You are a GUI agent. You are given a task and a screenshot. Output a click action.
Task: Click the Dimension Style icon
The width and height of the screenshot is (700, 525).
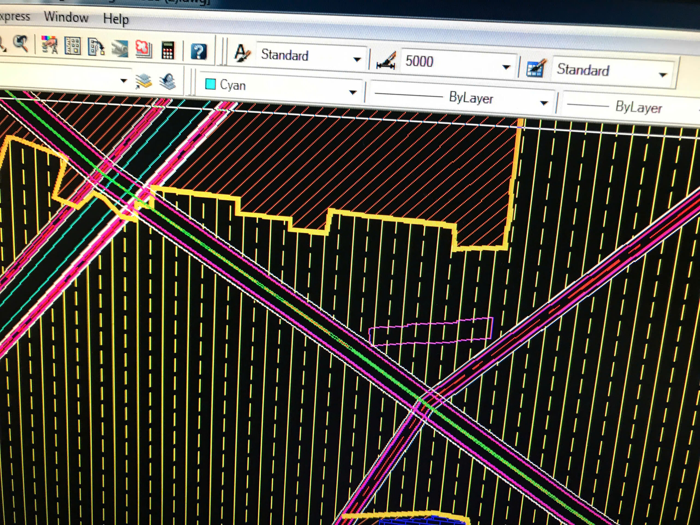(386, 60)
